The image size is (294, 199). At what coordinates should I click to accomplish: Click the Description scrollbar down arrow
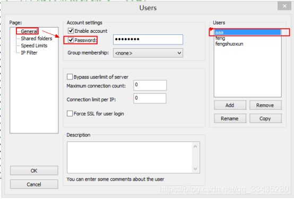(x=195, y=169)
